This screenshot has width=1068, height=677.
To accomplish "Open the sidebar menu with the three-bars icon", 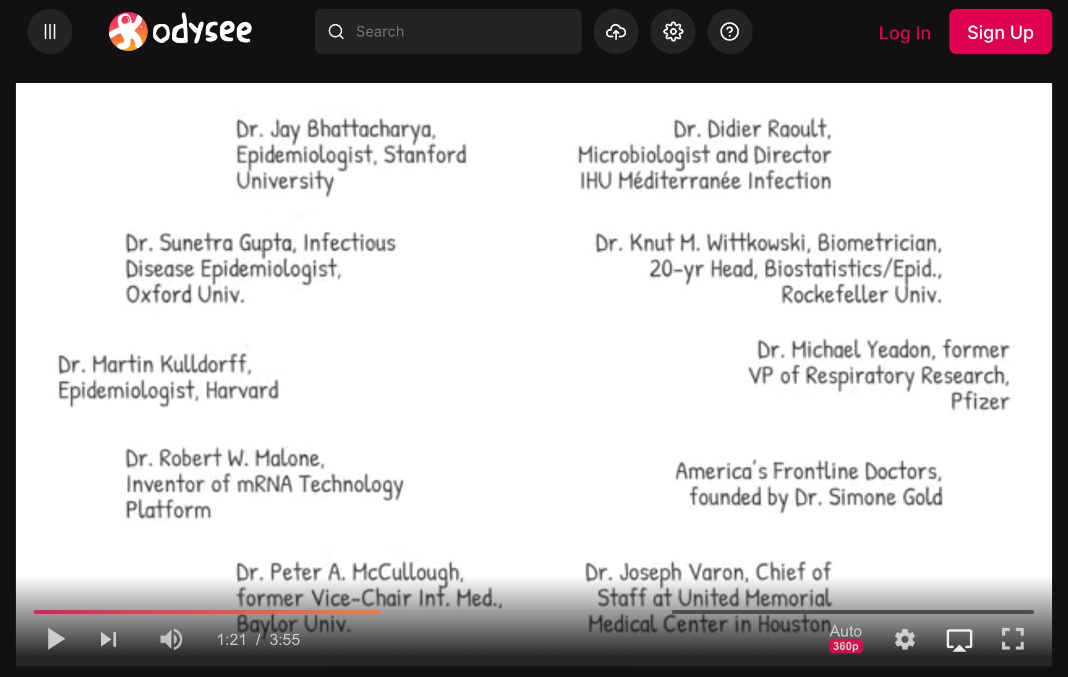I will pos(50,31).
